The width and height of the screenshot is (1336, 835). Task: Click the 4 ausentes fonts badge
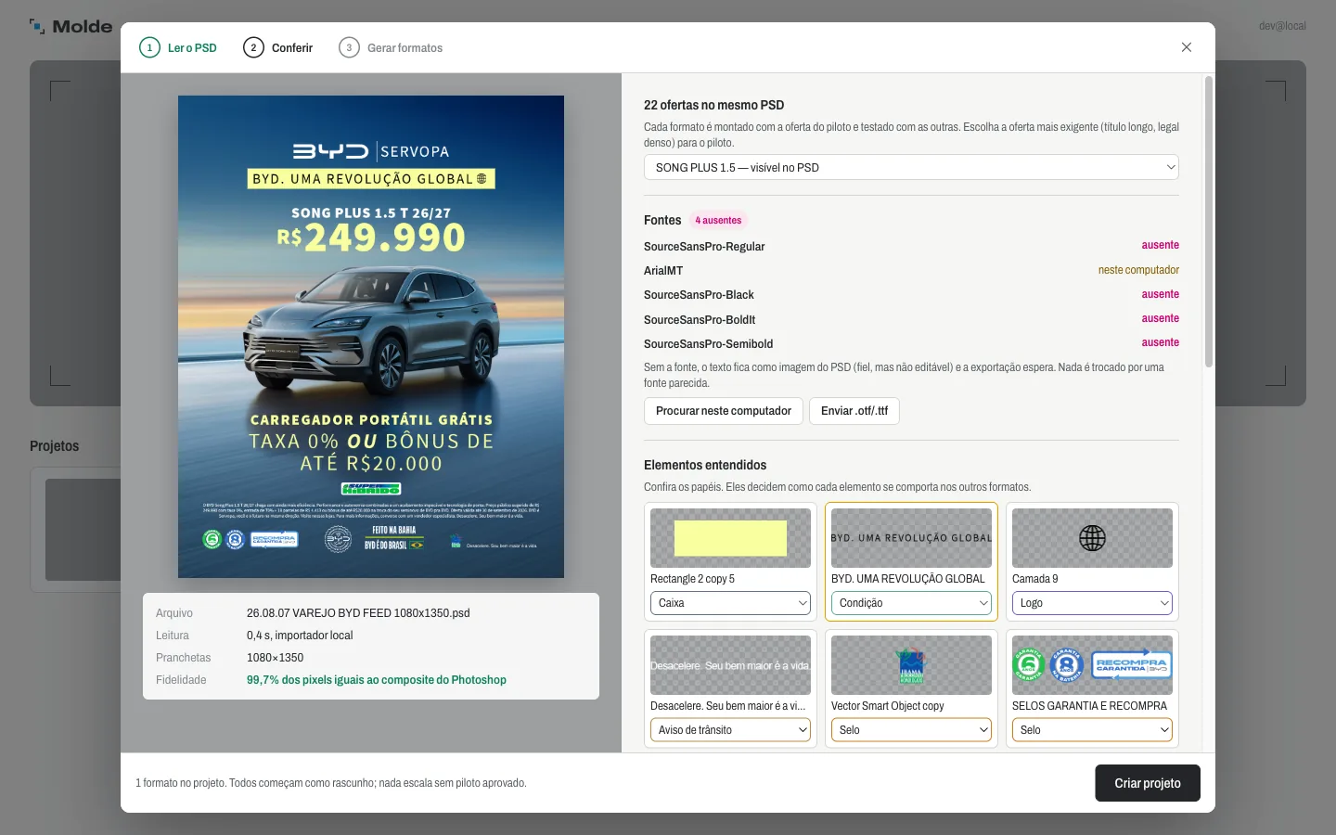point(718,221)
